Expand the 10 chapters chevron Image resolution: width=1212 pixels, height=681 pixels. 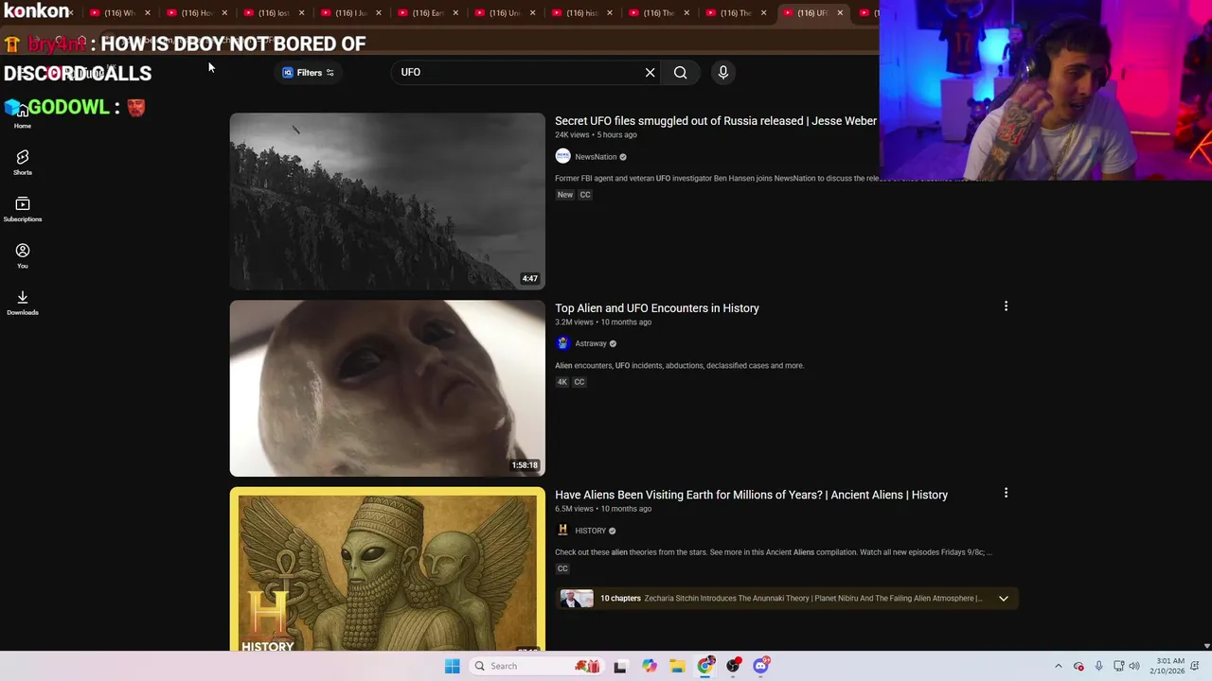tap(1003, 599)
